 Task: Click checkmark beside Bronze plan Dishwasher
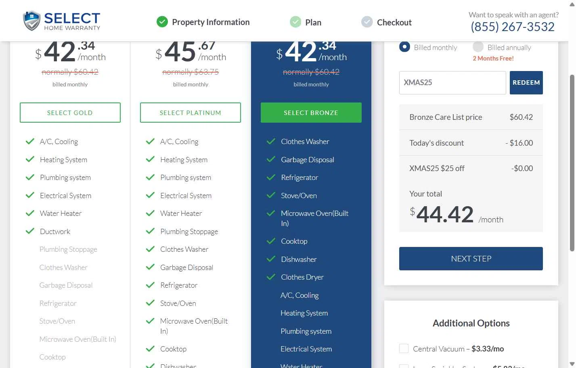tap(271, 259)
